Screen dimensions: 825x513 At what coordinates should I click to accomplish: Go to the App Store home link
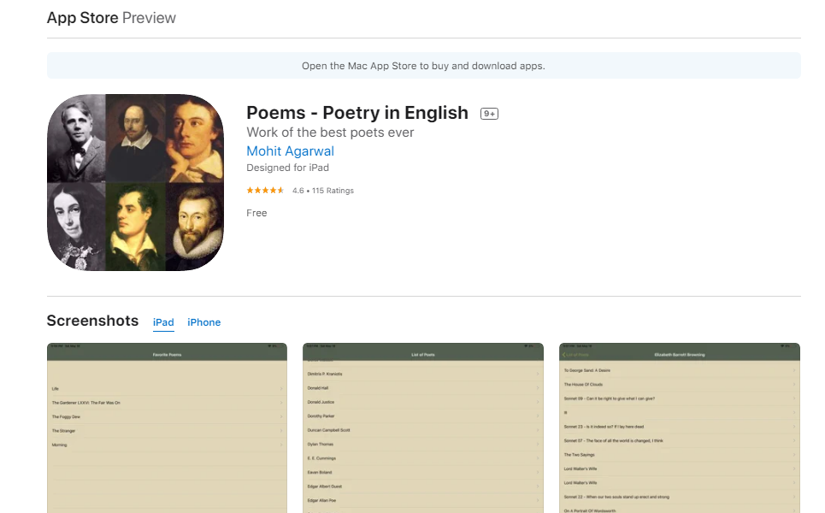click(x=82, y=18)
